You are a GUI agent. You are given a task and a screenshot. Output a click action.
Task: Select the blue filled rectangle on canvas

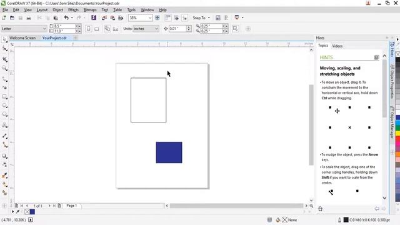(169, 152)
